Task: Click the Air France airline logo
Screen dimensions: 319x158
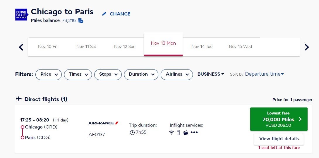Action: (103, 123)
